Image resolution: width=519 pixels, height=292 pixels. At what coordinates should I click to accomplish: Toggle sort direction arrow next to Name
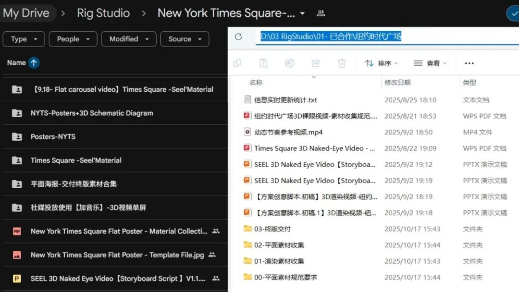pyautogui.click(x=34, y=62)
